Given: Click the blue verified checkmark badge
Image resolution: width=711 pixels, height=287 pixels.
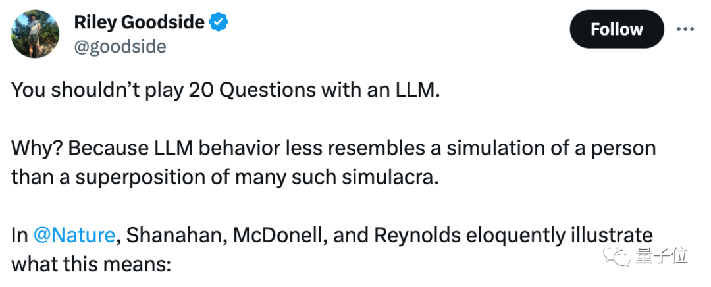Looking at the screenshot, I should tap(218, 22).
